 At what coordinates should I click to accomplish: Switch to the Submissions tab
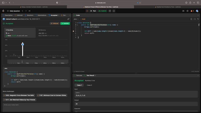41,15
